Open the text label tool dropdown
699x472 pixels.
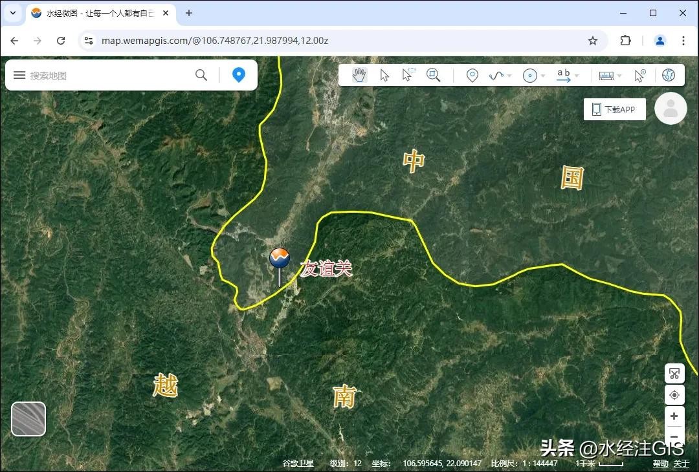tap(577, 76)
